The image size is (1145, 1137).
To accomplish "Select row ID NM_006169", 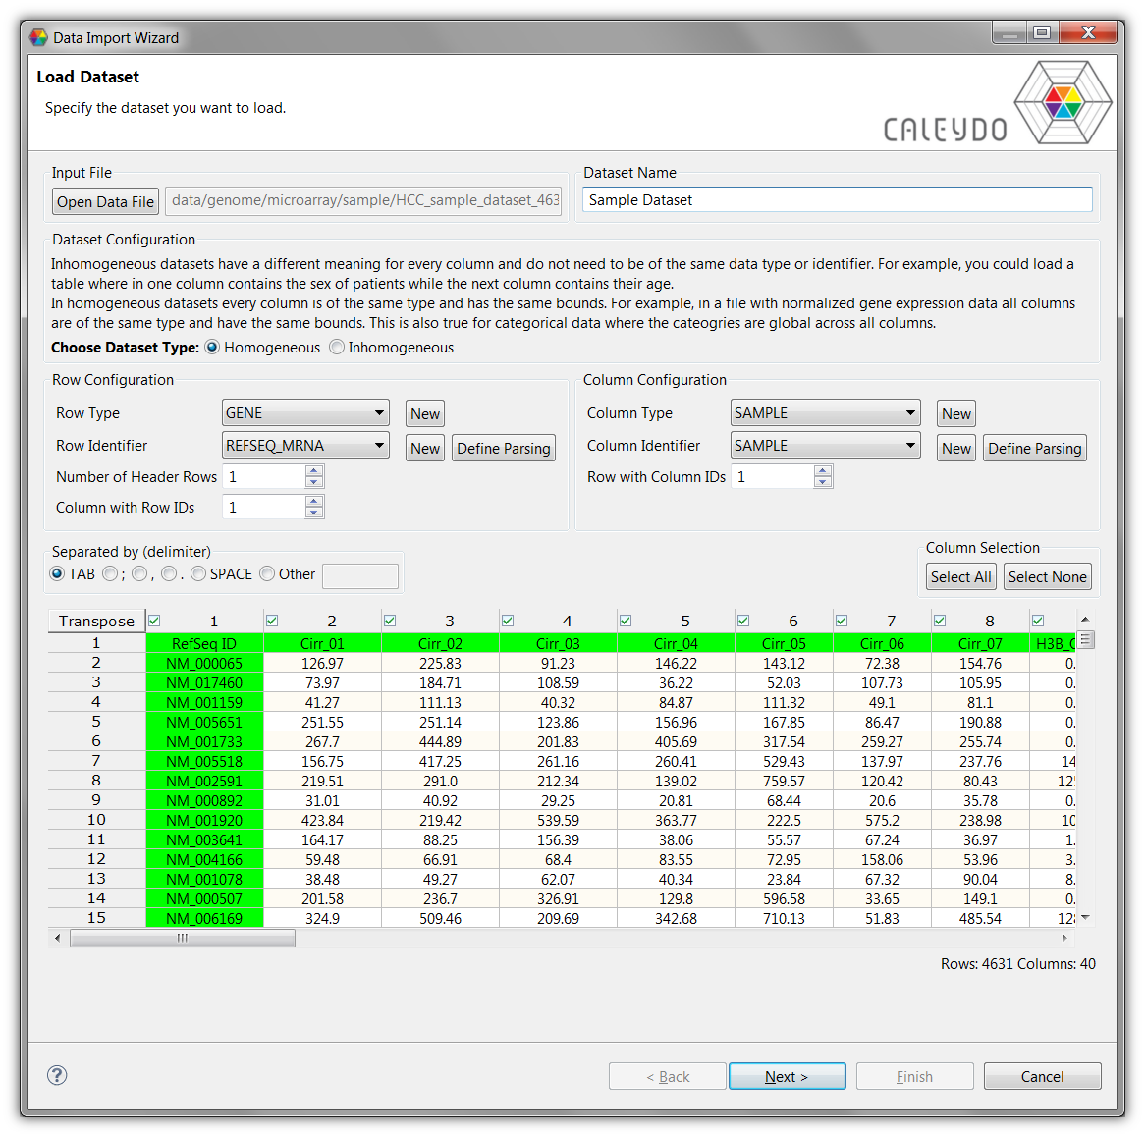I will 204,919.
